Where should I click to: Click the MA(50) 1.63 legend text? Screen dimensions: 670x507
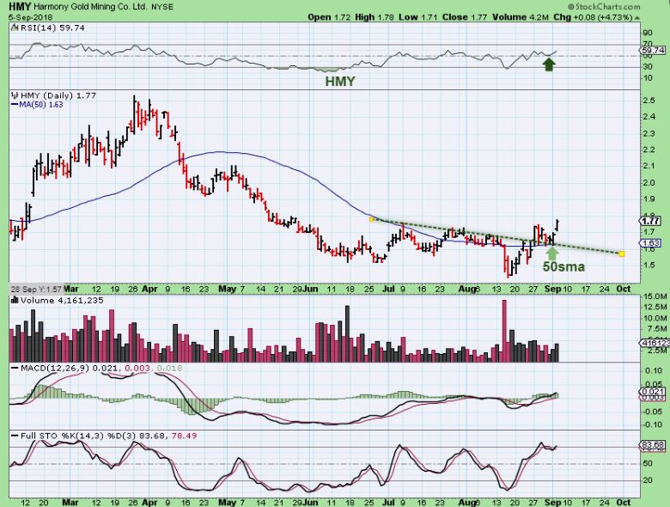coord(41,104)
